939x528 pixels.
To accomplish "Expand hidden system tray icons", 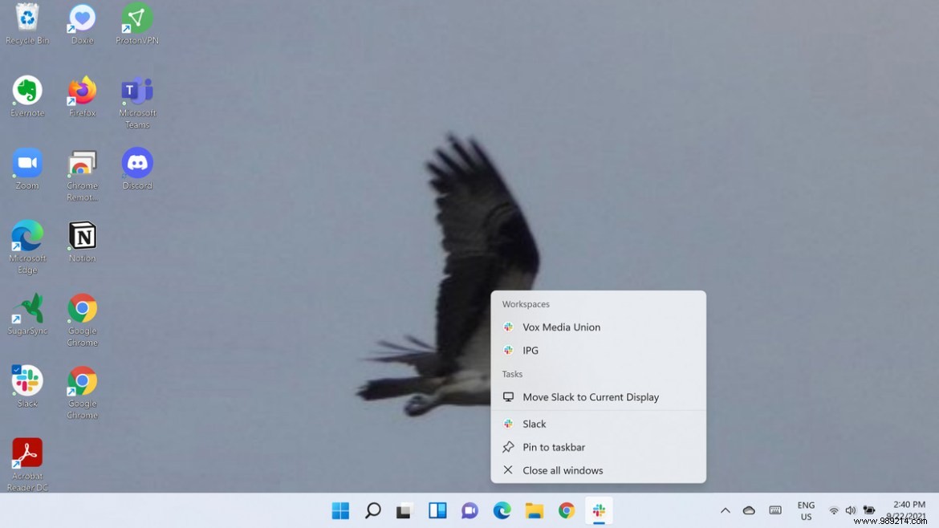I will tap(725, 510).
